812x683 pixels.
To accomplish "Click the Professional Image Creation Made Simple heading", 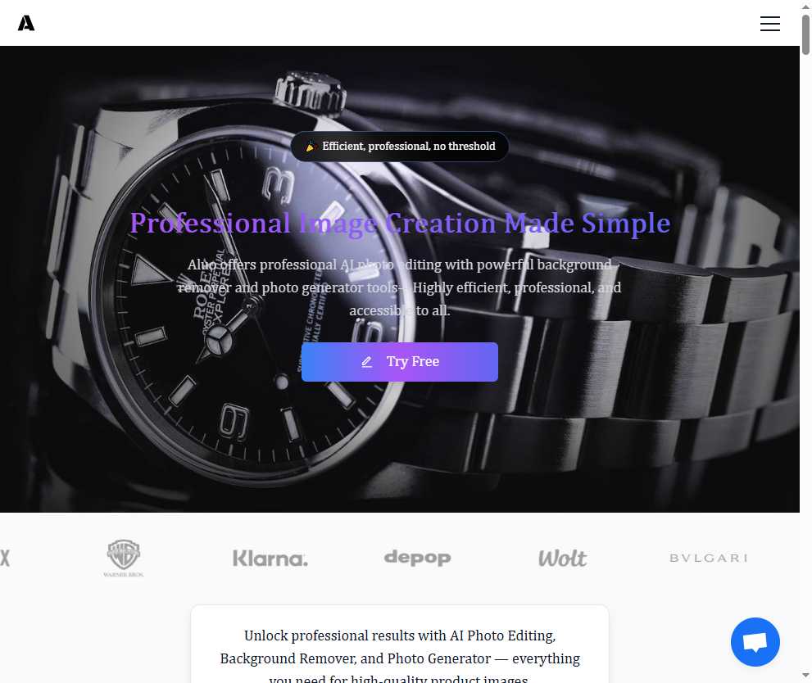I will [x=400, y=223].
